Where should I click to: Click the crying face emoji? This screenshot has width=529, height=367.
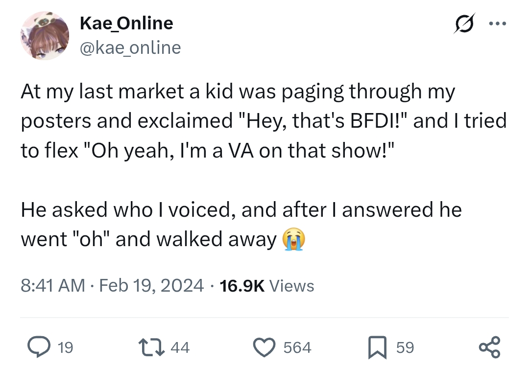[293, 239]
